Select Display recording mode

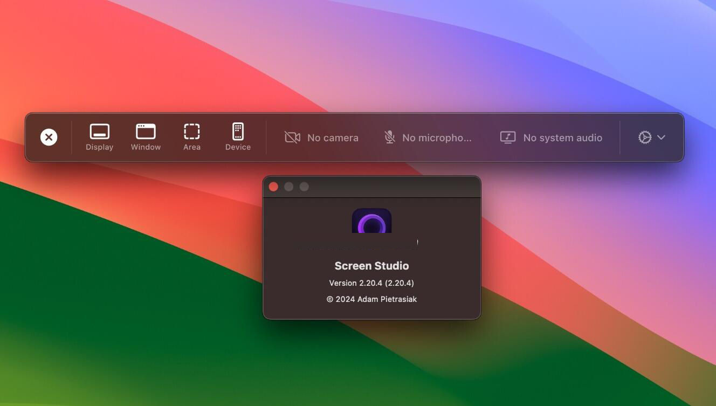(100, 137)
